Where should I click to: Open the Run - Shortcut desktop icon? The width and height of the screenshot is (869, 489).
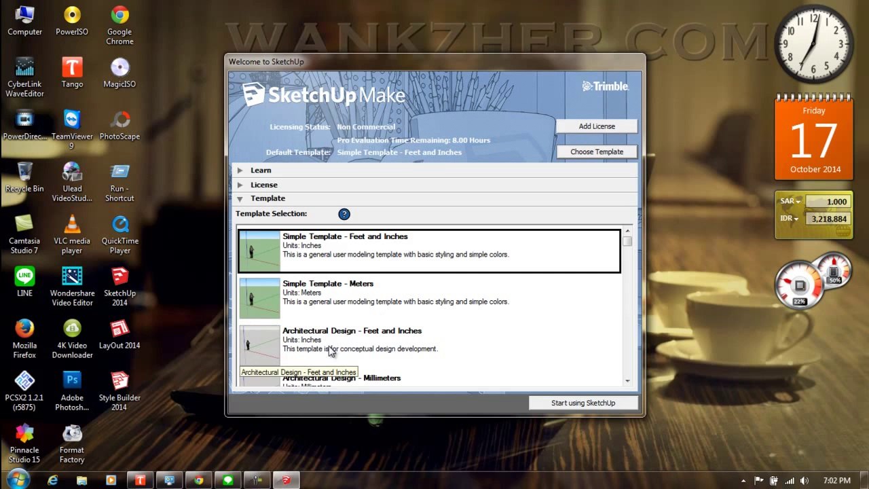pos(119,183)
